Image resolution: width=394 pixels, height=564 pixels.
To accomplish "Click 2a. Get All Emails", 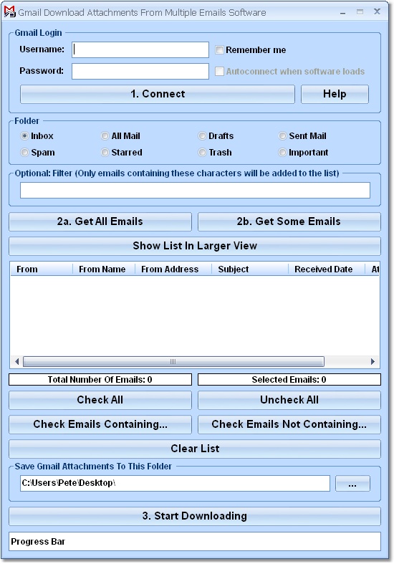I will point(100,221).
